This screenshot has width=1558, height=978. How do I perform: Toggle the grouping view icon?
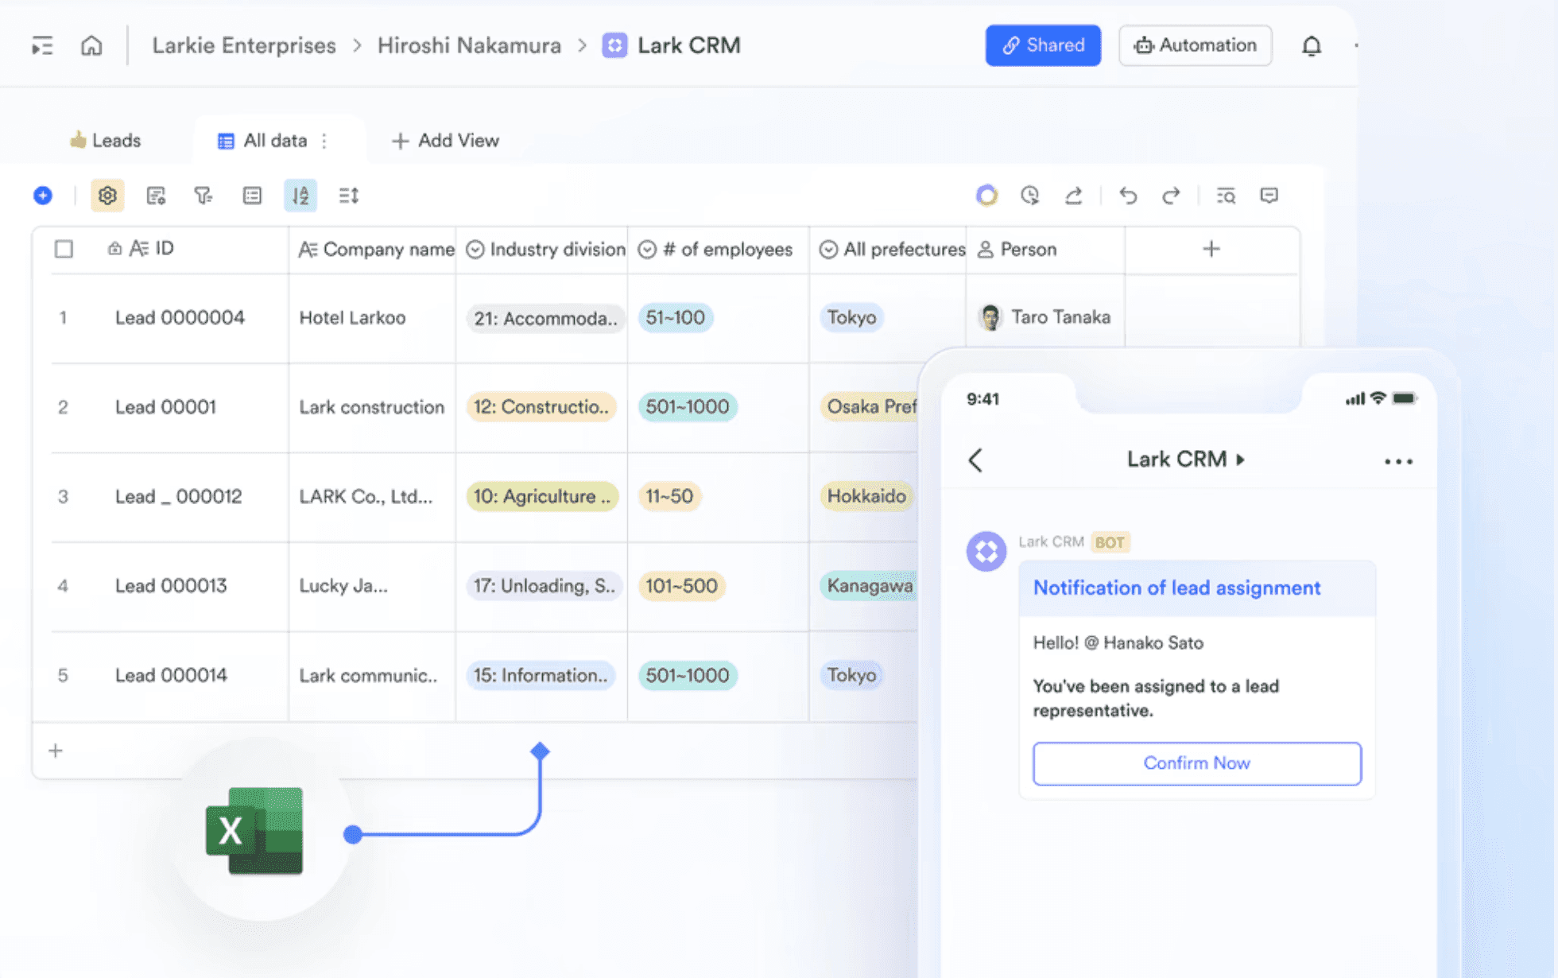(x=252, y=196)
